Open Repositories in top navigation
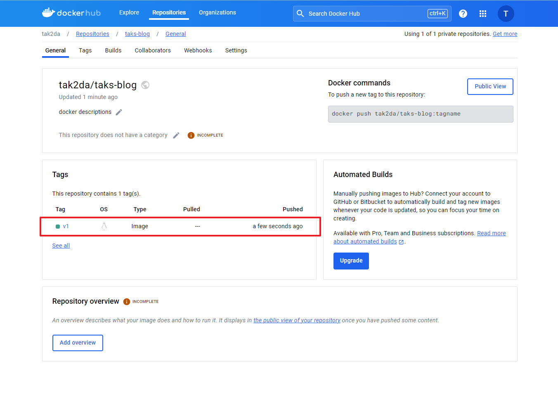This screenshot has width=558, height=397. [x=169, y=12]
